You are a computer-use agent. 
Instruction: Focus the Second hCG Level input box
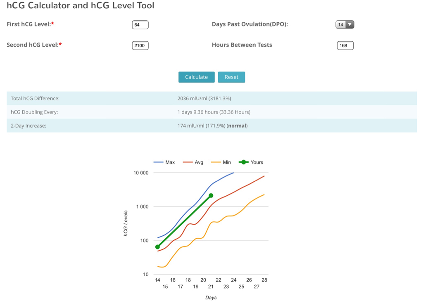pos(140,45)
